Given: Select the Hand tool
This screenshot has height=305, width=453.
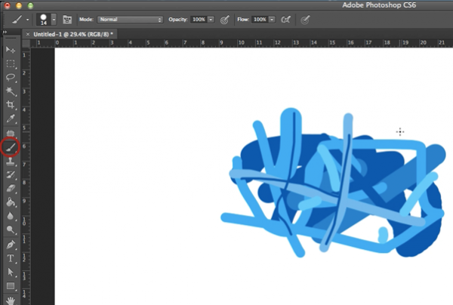Looking at the screenshot, I should 11,298.
